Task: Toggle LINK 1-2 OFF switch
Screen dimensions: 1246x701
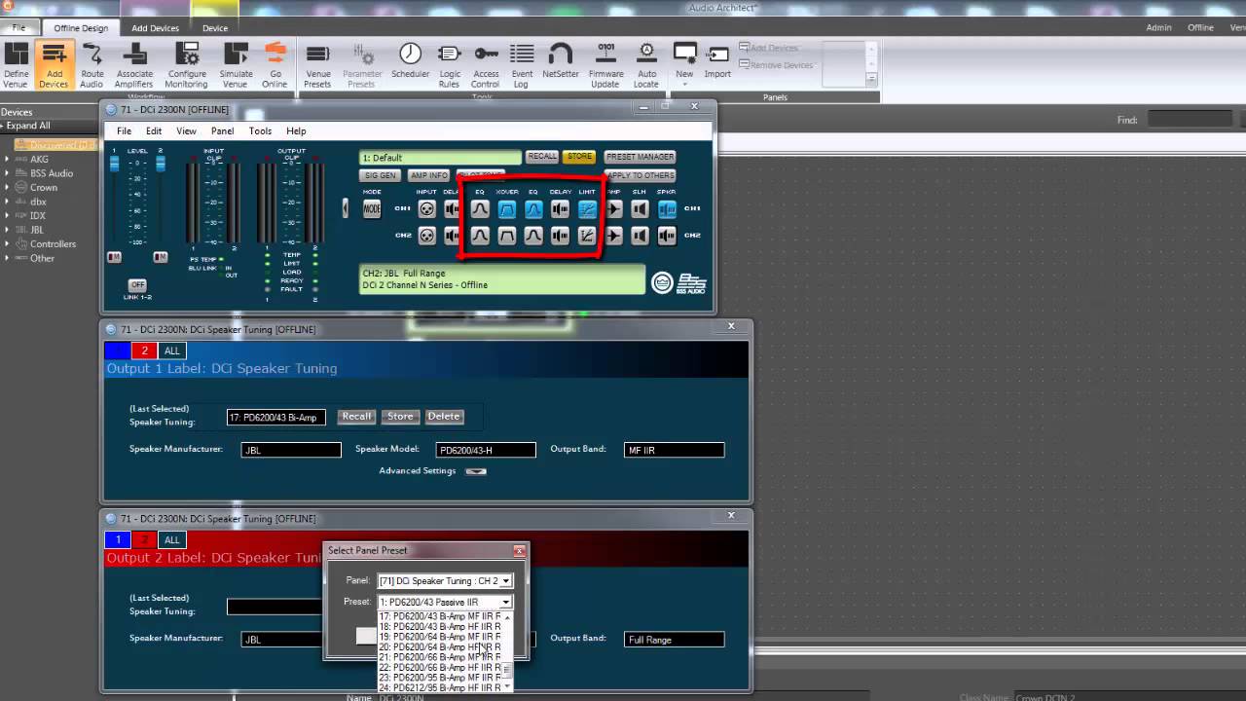Action: (137, 285)
